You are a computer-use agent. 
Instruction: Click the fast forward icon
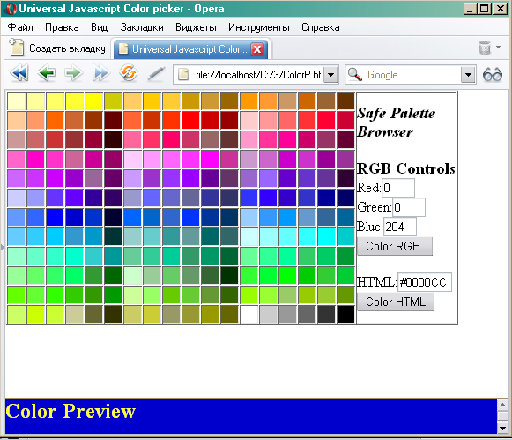click(100, 73)
